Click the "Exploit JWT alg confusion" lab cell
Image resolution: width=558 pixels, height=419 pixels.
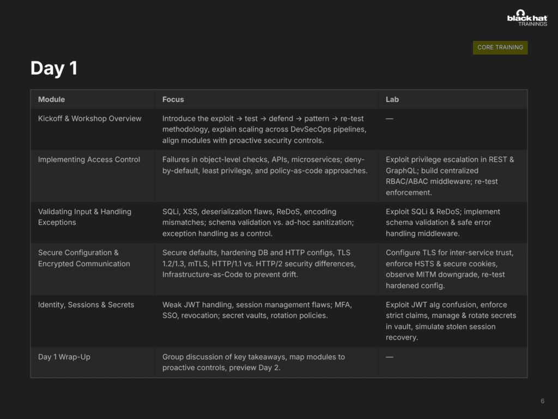tap(451, 321)
